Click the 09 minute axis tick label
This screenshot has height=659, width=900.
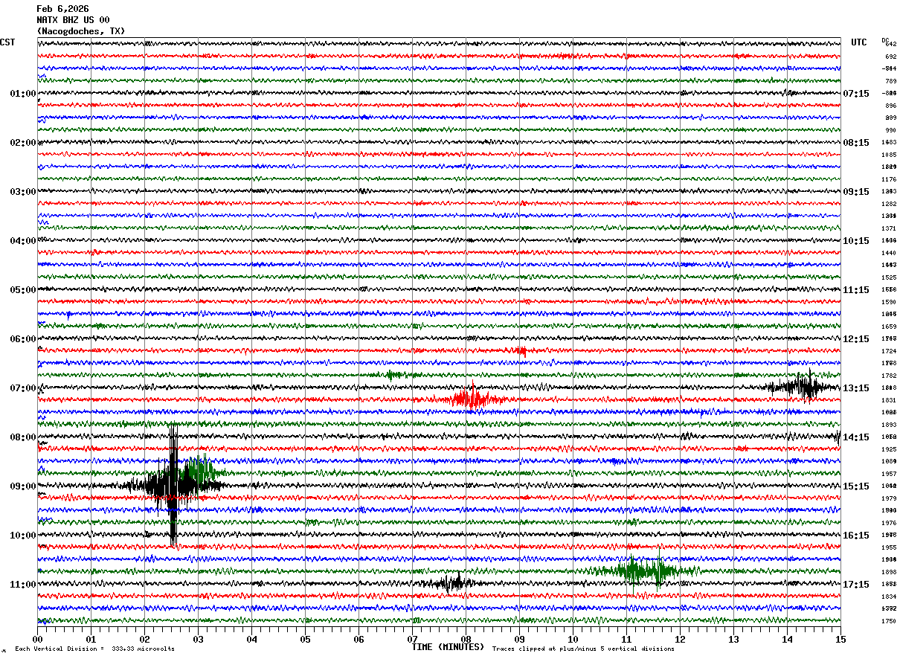coord(519,639)
